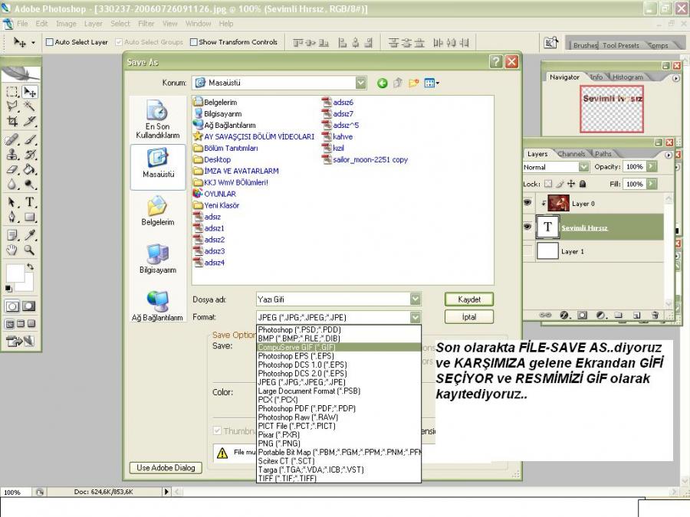Viewport: 690px width, 517px height.
Task: Select the Pen tool
Action: 12,217
